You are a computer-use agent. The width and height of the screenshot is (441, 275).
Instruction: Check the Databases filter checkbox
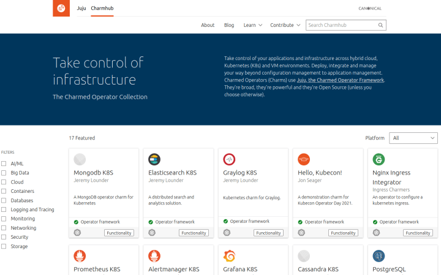point(4,200)
